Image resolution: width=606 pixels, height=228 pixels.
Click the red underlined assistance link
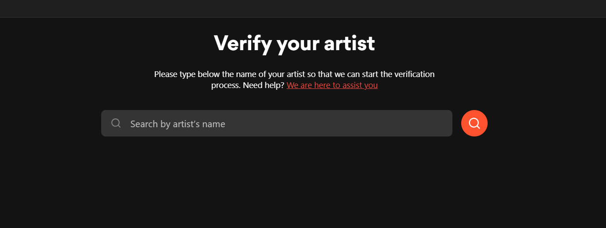332,85
